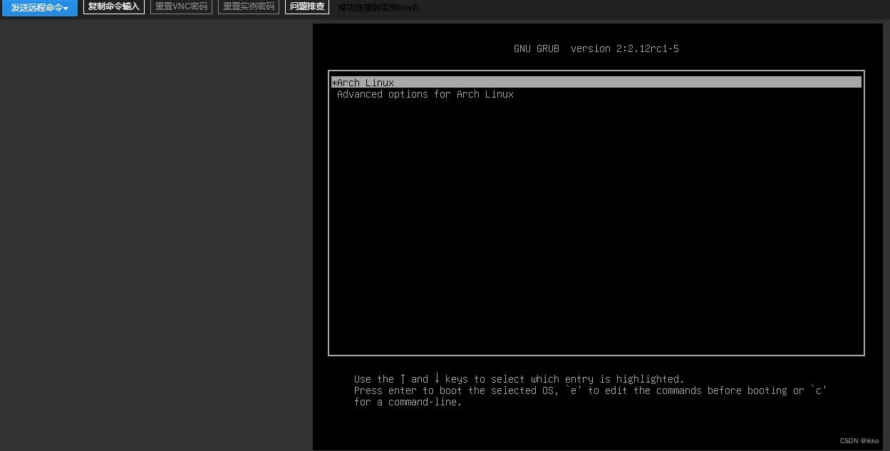Select the 重置VNC密码 button
Screen dimensions: 890x451
[x=180, y=6]
